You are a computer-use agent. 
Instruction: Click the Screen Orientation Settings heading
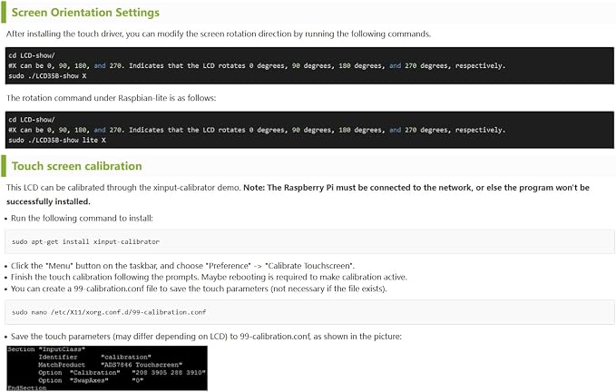tap(85, 13)
